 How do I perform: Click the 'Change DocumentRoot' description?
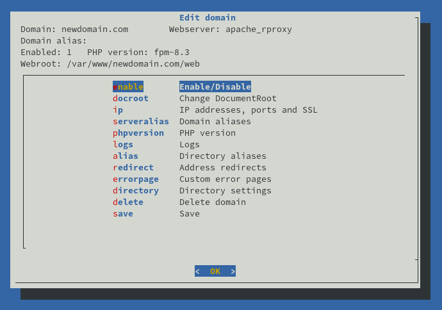tap(228, 99)
